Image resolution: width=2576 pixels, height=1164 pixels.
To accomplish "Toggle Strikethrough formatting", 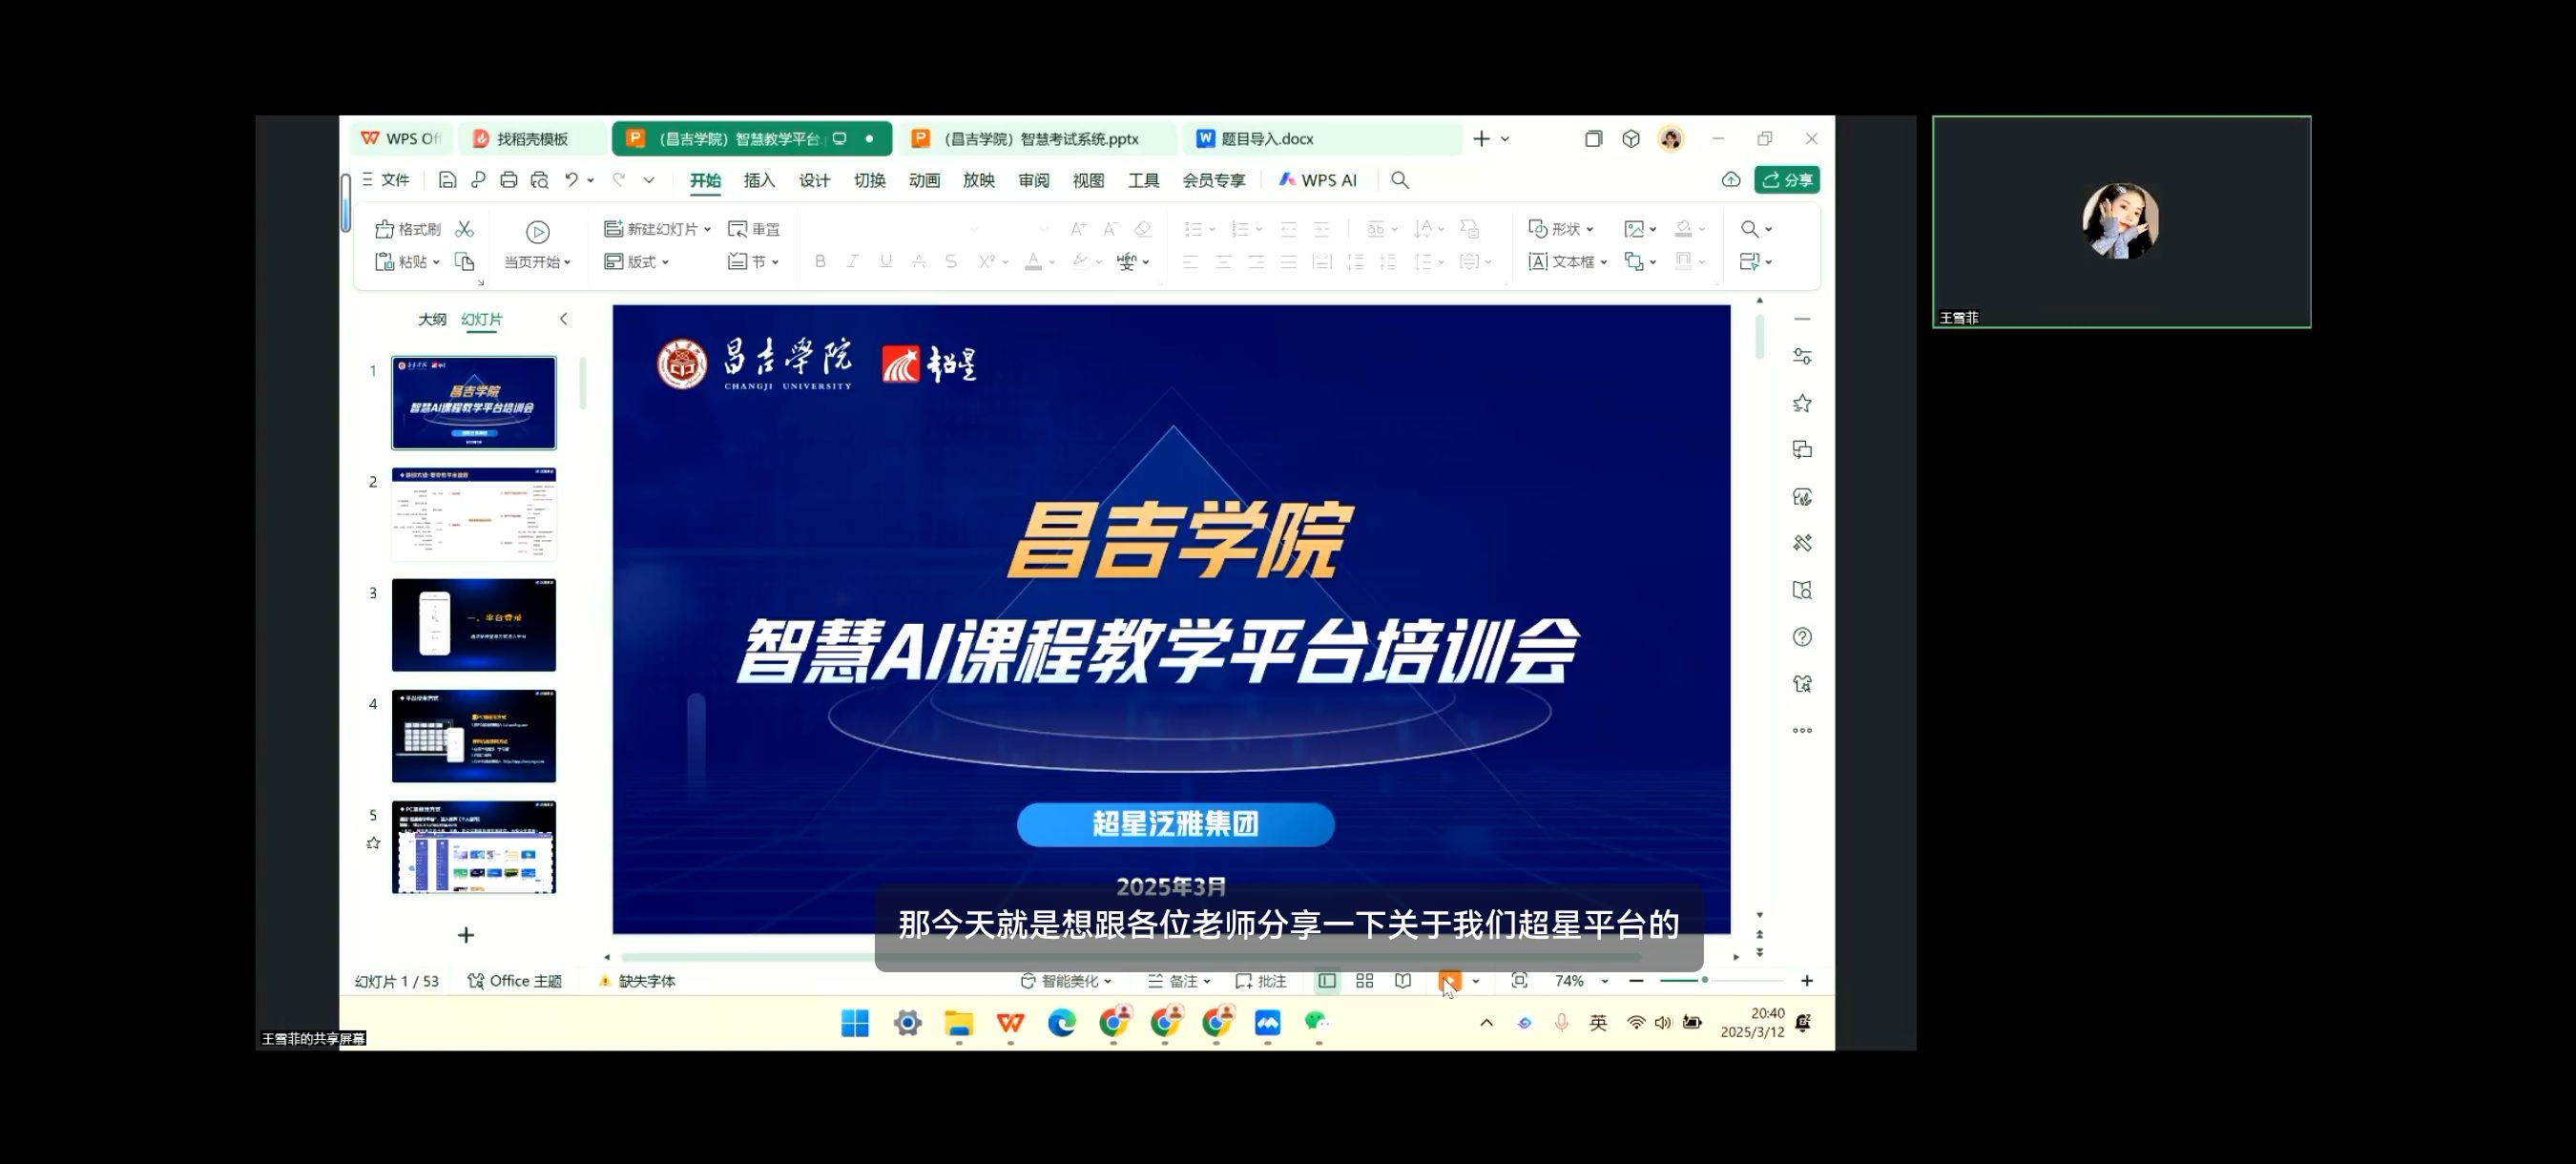I will click(918, 261).
